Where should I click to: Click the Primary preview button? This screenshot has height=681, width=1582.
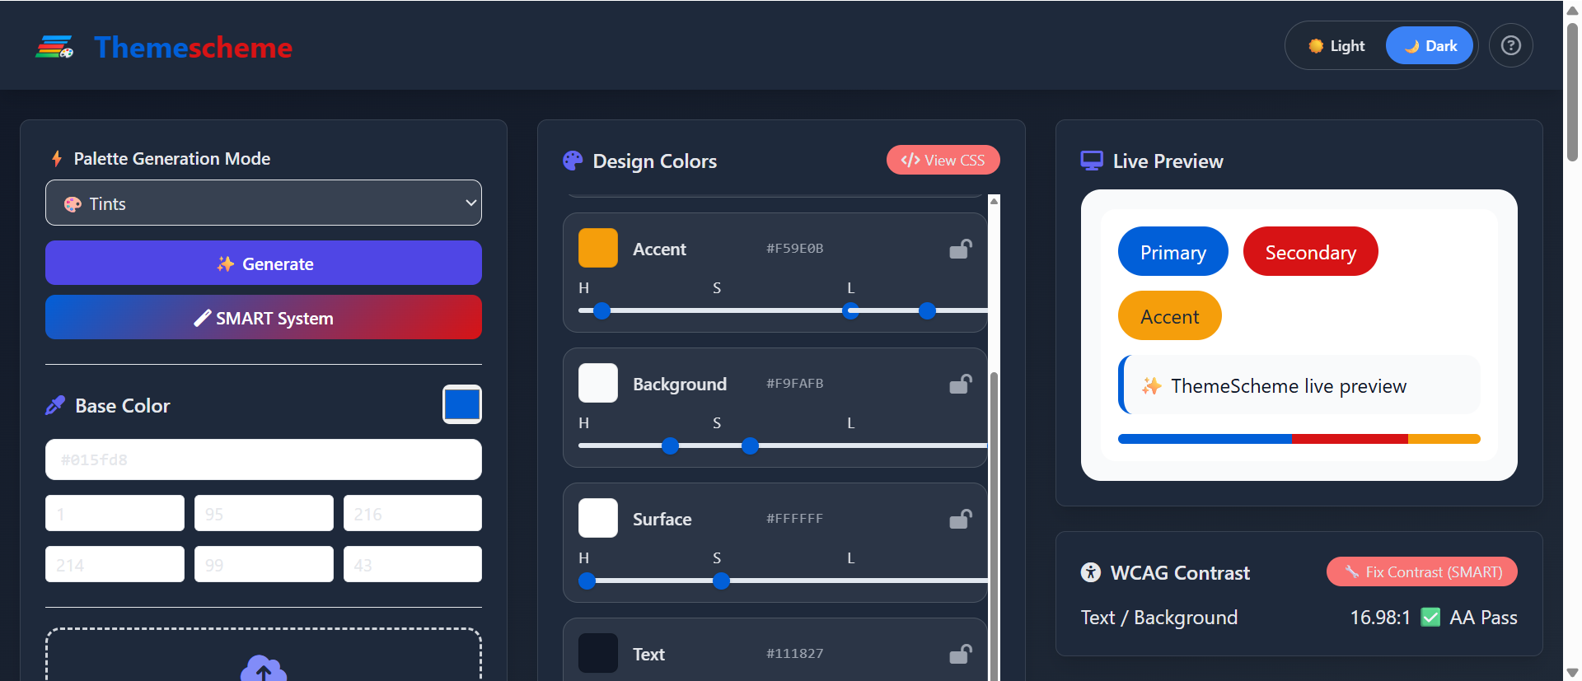[1173, 251]
